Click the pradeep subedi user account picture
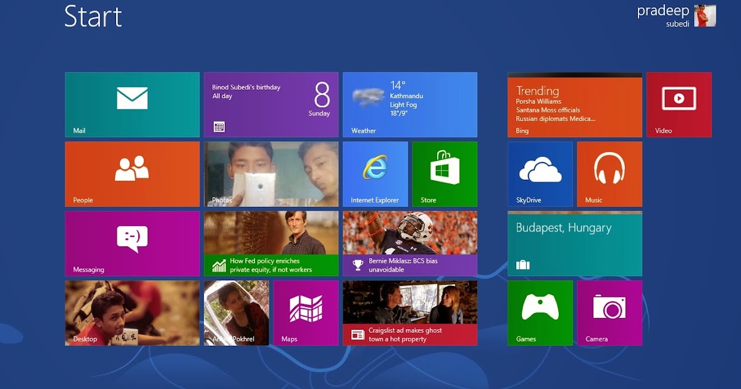Screen dimensions: 741x389 [x=705, y=15]
